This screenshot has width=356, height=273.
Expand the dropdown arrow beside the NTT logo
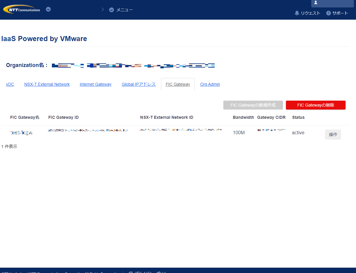48,9
